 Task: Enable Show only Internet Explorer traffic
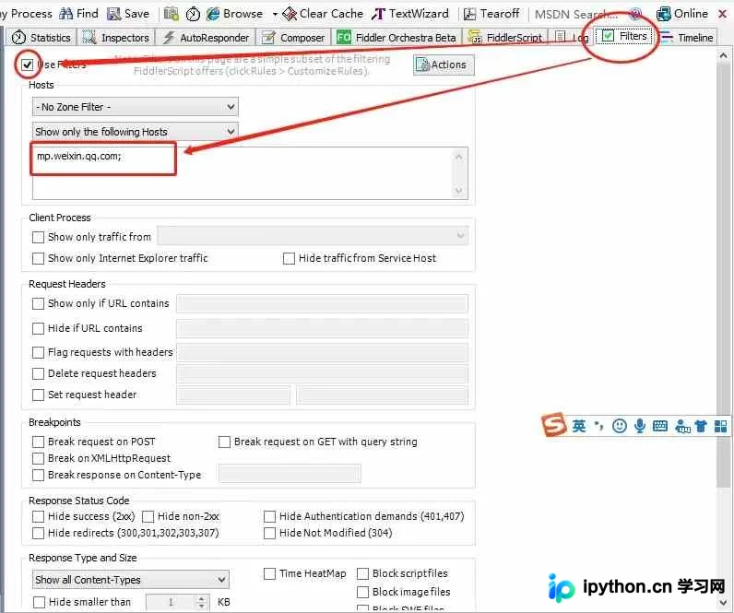pos(39,258)
